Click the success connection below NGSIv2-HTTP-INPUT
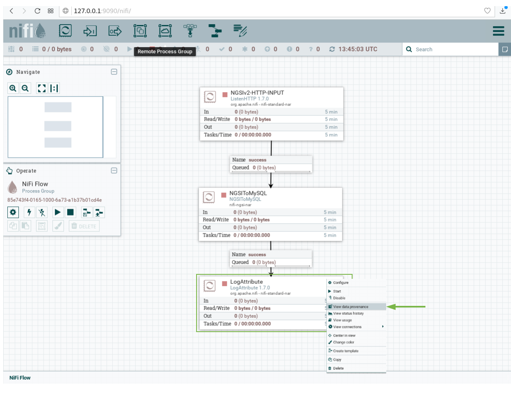This screenshot has width=511, height=398. click(271, 164)
